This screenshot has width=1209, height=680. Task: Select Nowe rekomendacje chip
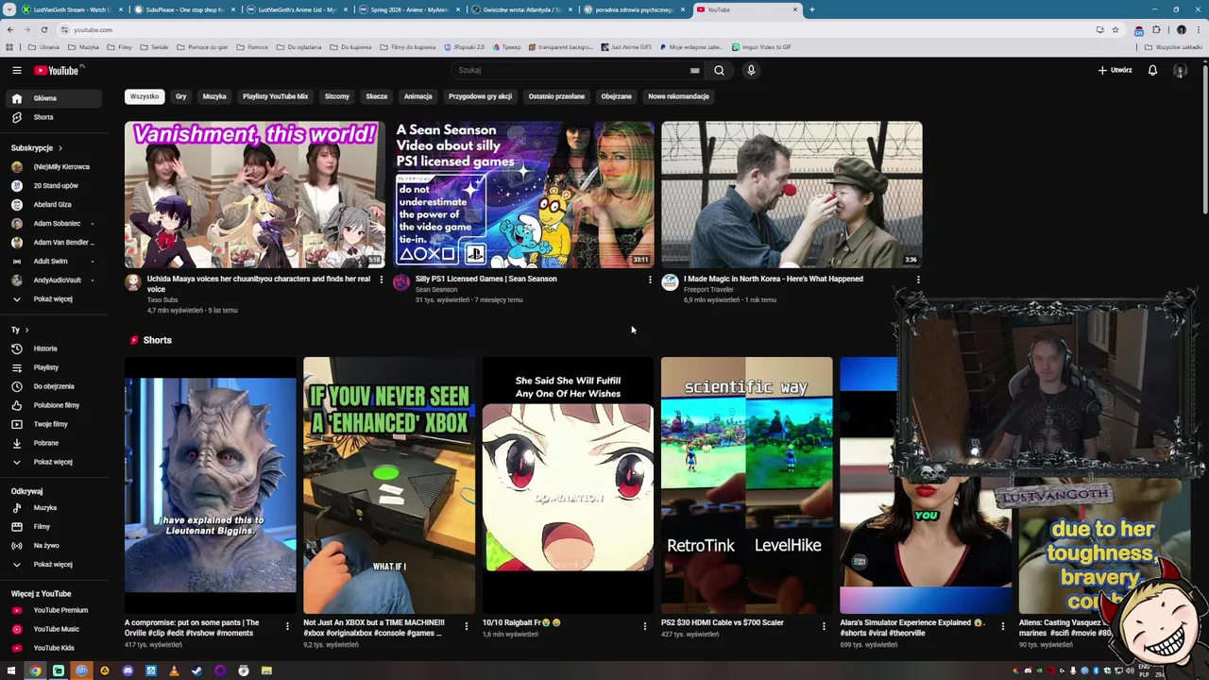678,96
